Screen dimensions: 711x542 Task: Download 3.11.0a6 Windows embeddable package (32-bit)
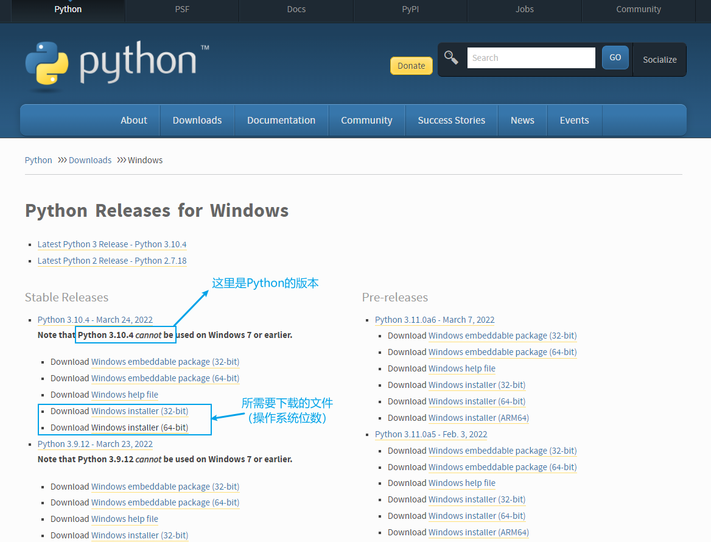[x=502, y=336]
